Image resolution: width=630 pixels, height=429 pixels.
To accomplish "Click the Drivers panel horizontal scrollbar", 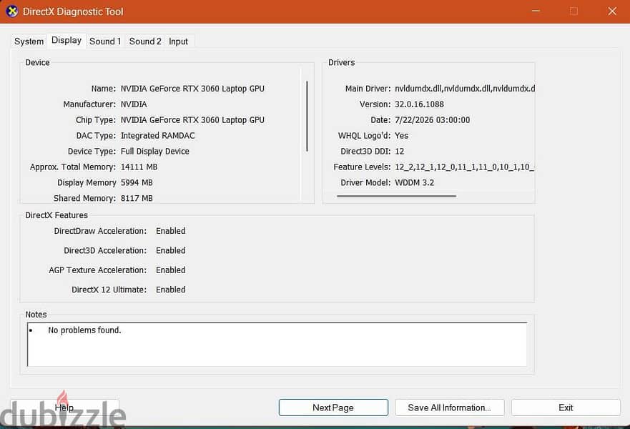I will click(396, 196).
